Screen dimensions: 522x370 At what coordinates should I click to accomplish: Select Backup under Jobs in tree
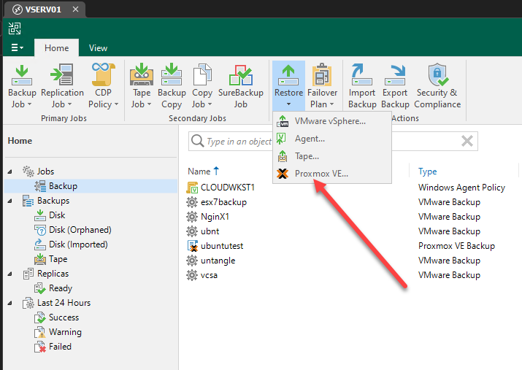(x=63, y=186)
